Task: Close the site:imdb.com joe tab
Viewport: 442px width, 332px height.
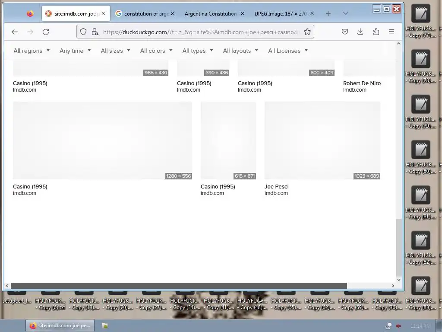Action: coord(103,13)
